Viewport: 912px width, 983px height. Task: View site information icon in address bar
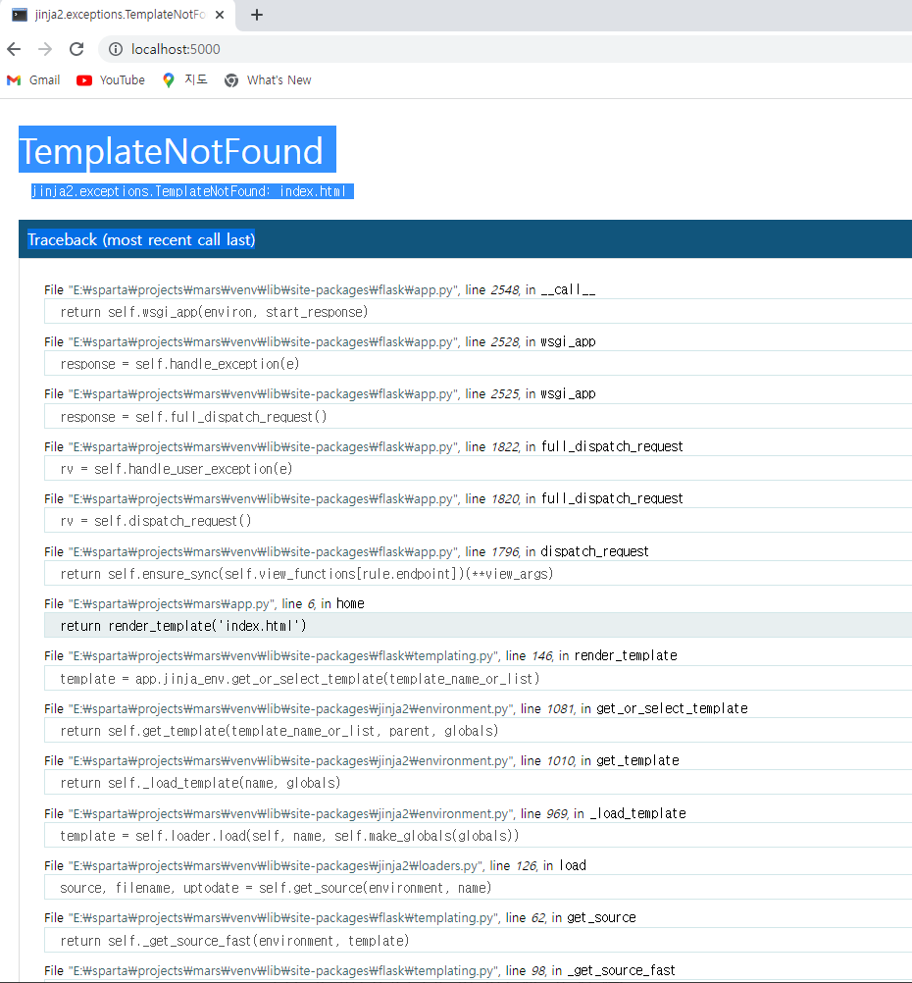click(116, 49)
